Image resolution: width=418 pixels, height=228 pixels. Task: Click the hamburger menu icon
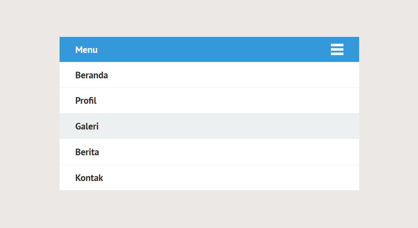[337, 49]
